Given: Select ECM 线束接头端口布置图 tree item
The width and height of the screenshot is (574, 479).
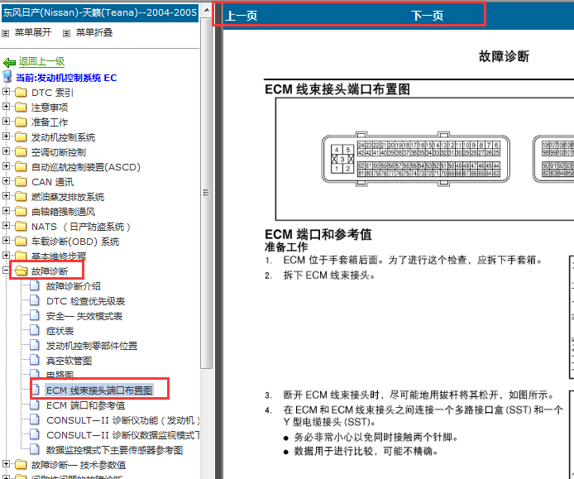Looking at the screenshot, I should [99, 390].
